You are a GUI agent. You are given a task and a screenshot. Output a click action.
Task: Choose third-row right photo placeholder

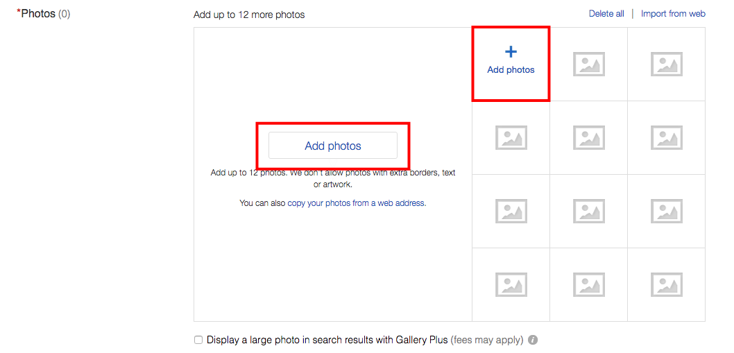click(666, 211)
